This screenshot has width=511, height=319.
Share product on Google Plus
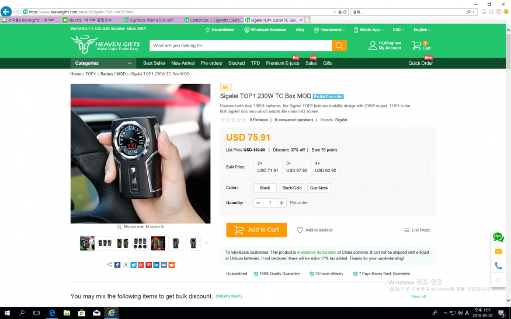click(141, 265)
